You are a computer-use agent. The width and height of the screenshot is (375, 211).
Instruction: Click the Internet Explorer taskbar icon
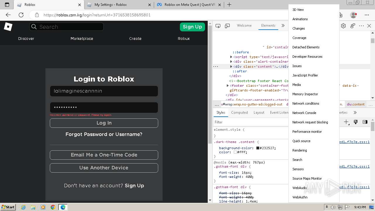pos(23,207)
